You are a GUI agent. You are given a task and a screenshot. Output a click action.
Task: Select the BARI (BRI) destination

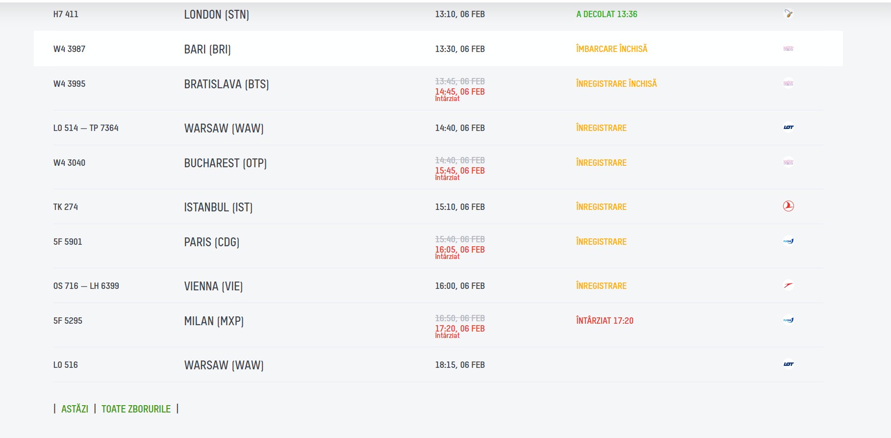(x=207, y=49)
